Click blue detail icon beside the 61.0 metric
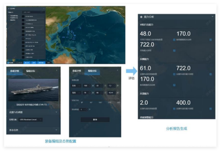The image size is (221, 151). tap(174, 74)
